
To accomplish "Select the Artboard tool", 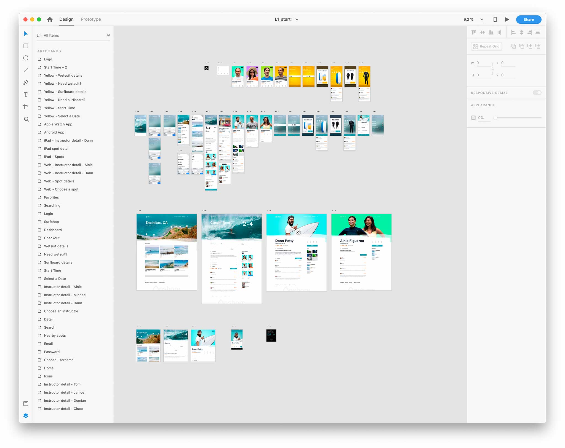I will 26,107.
